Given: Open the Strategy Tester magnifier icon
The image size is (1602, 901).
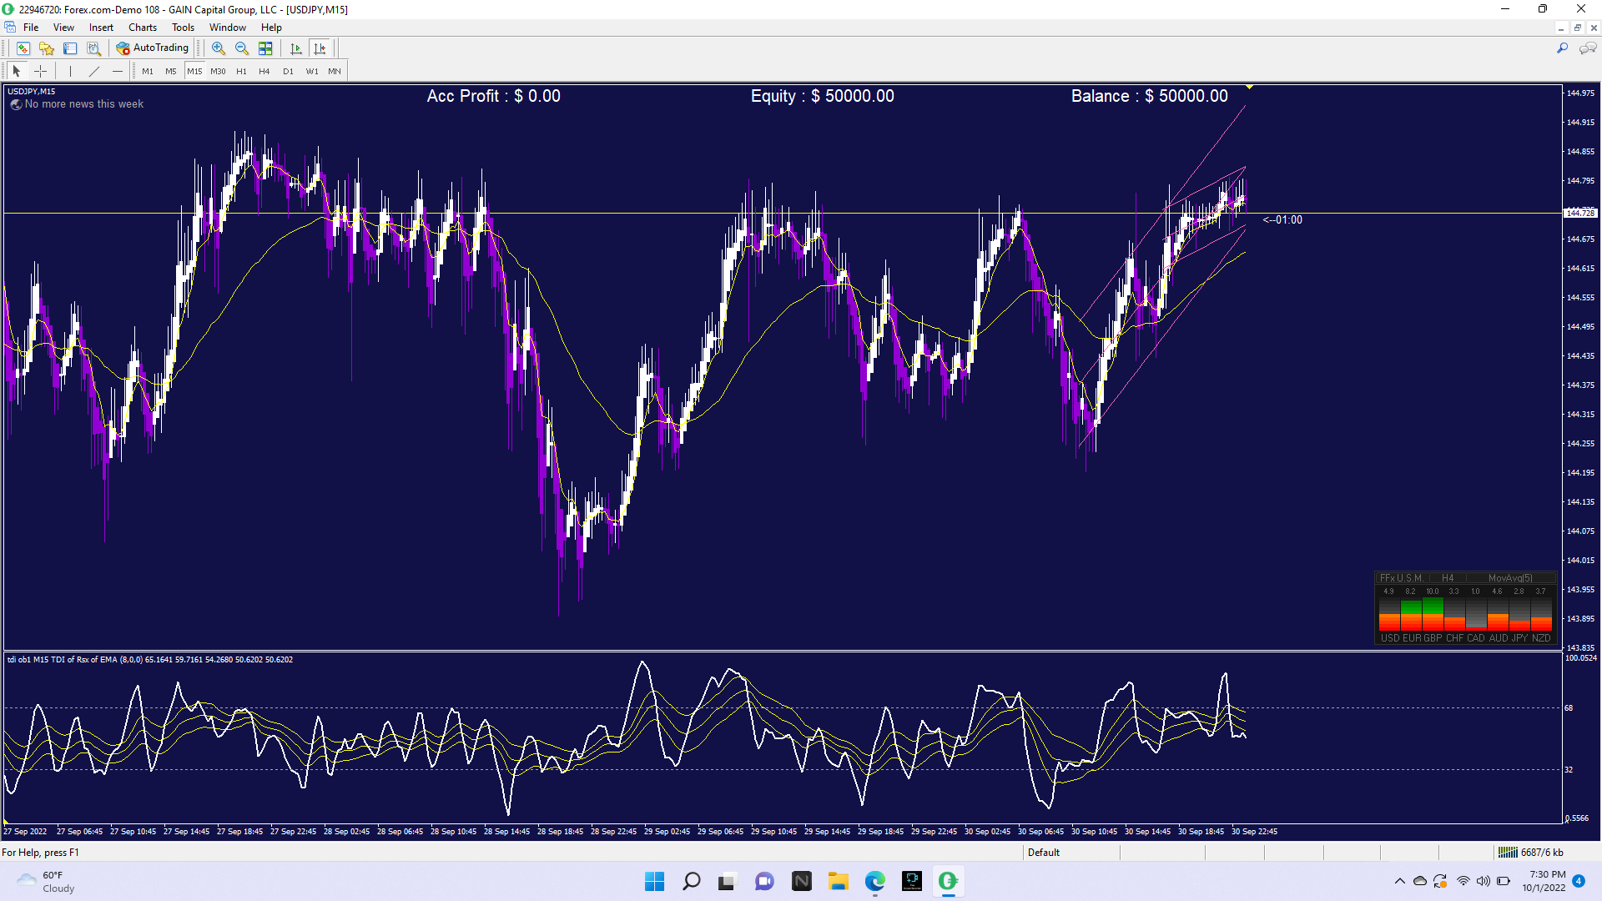Looking at the screenshot, I should 93,48.
